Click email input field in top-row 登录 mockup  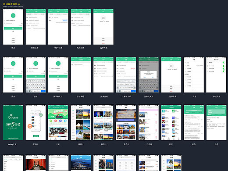pyautogui.click(x=13, y=21)
